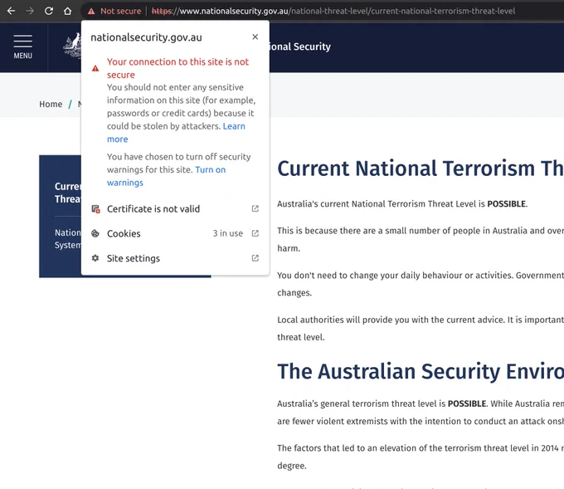
Task: Click external-link icon beside Site settings
Action: click(255, 258)
